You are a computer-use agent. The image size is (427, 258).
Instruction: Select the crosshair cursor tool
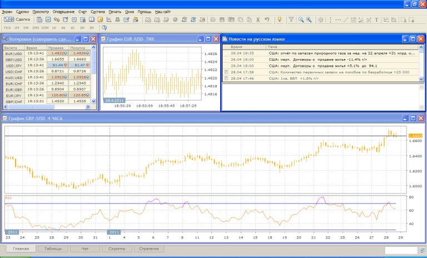click(x=320, y=19)
